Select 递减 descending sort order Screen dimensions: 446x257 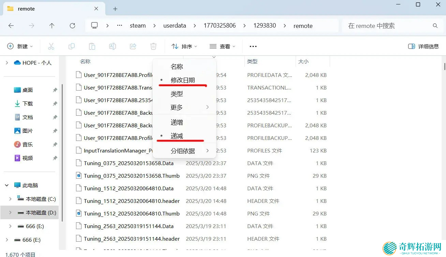(x=177, y=136)
